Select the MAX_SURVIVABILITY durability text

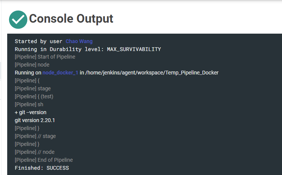point(134,49)
